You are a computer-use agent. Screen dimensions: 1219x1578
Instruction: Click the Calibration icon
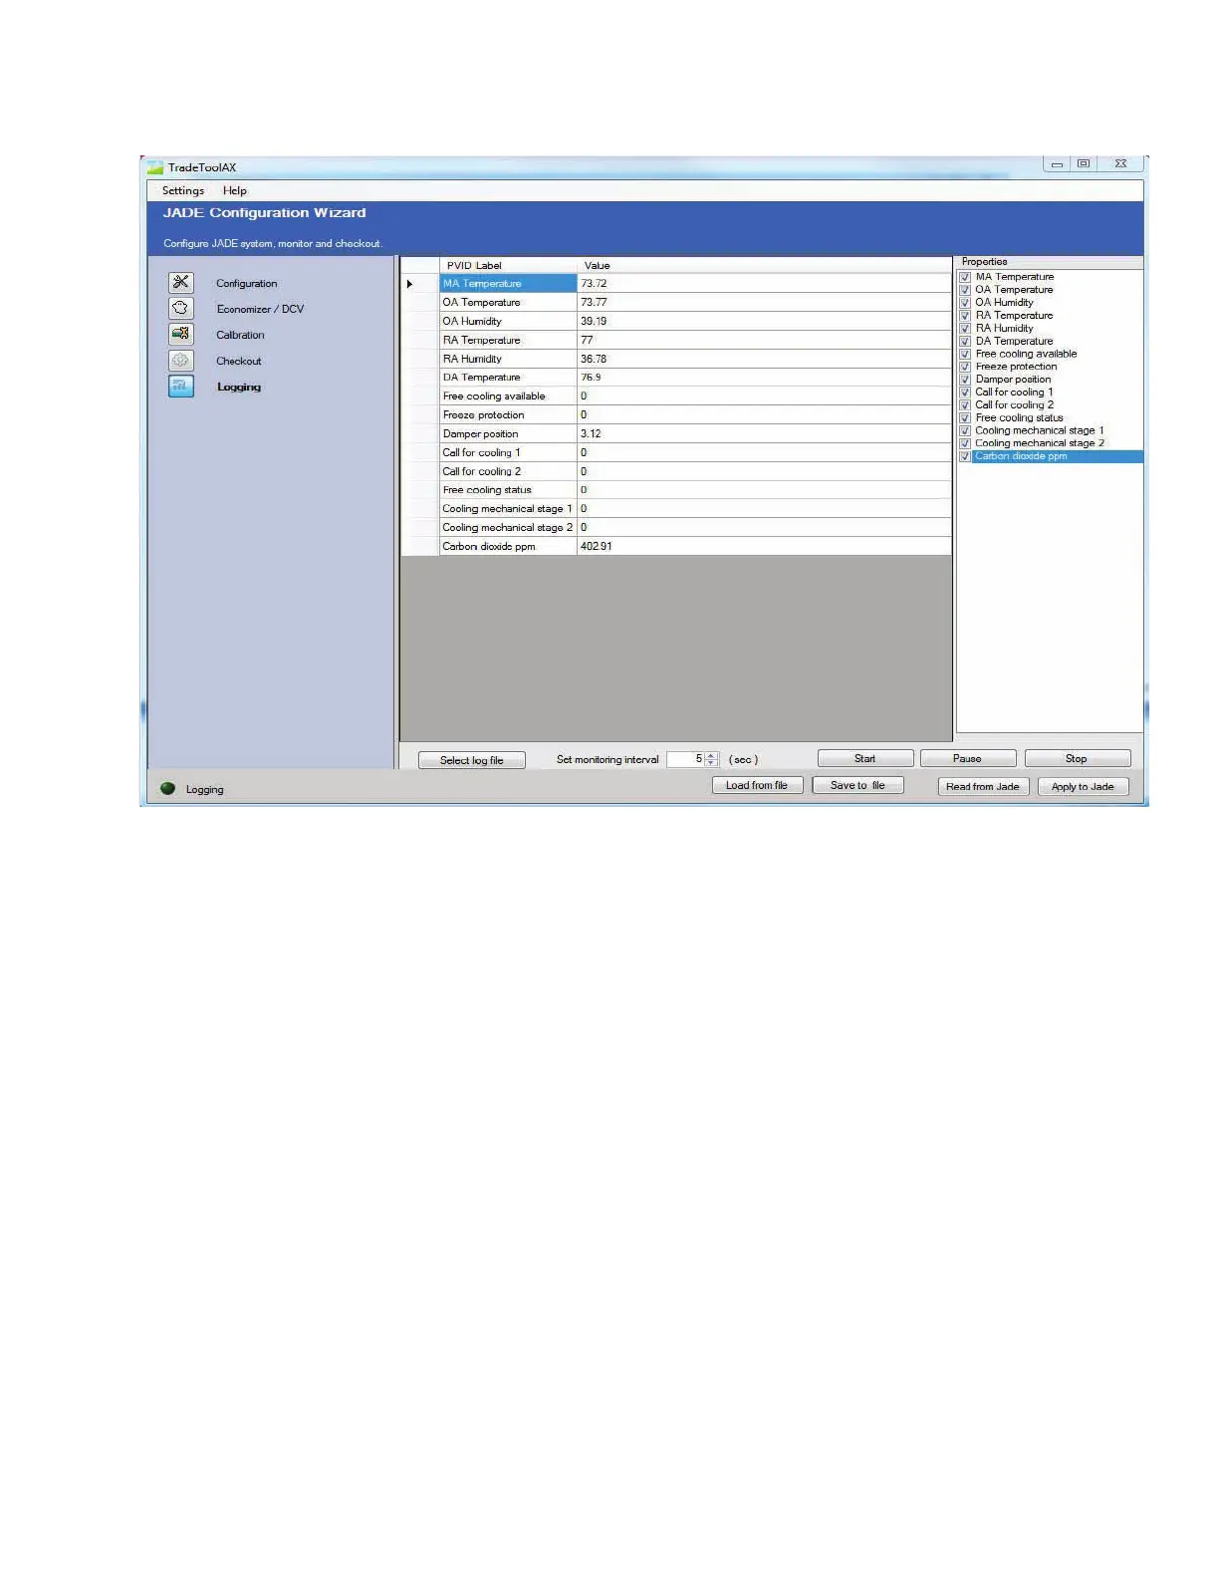(x=180, y=335)
